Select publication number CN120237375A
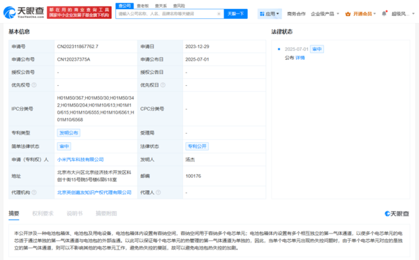Screen dimensions: 419x260 [74, 59]
